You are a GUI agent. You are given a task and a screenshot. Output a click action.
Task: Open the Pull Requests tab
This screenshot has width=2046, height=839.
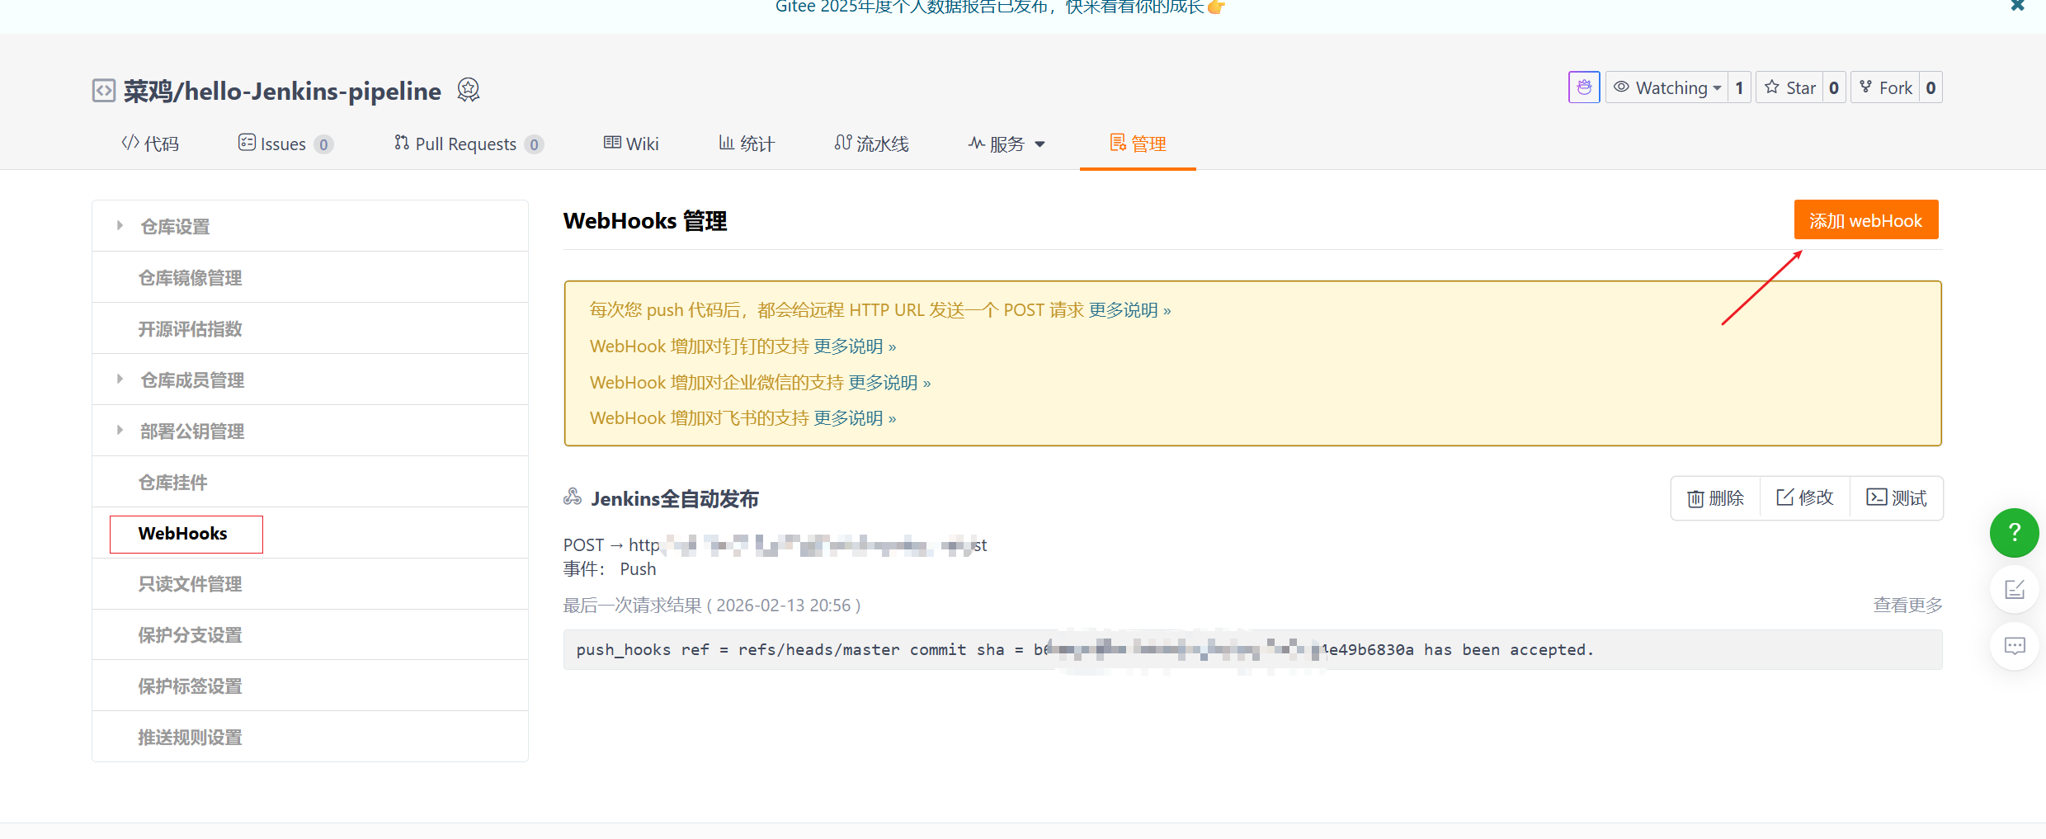[x=469, y=144]
